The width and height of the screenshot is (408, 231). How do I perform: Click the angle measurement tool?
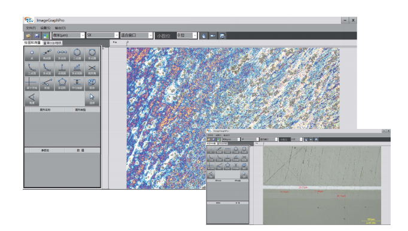click(x=32, y=98)
